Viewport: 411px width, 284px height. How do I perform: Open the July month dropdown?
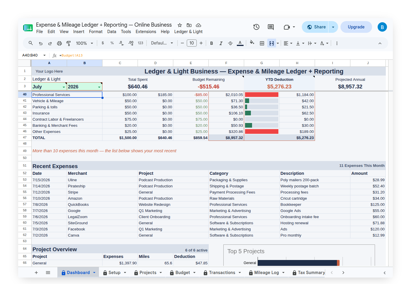click(x=64, y=87)
